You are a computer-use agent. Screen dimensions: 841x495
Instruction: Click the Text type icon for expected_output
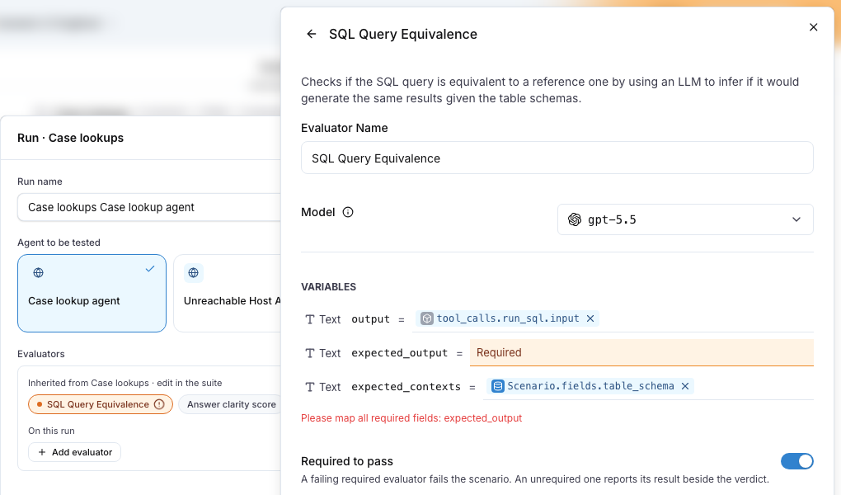tap(310, 353)
